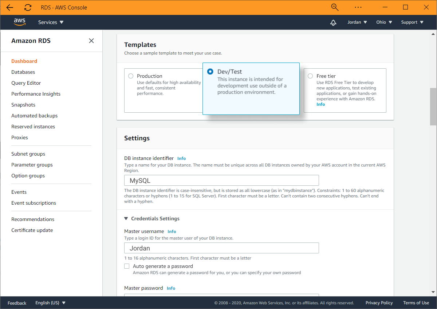Click Info link next to DB instance identifier
The image size is (437, 309).
click(x=181, y=158)
